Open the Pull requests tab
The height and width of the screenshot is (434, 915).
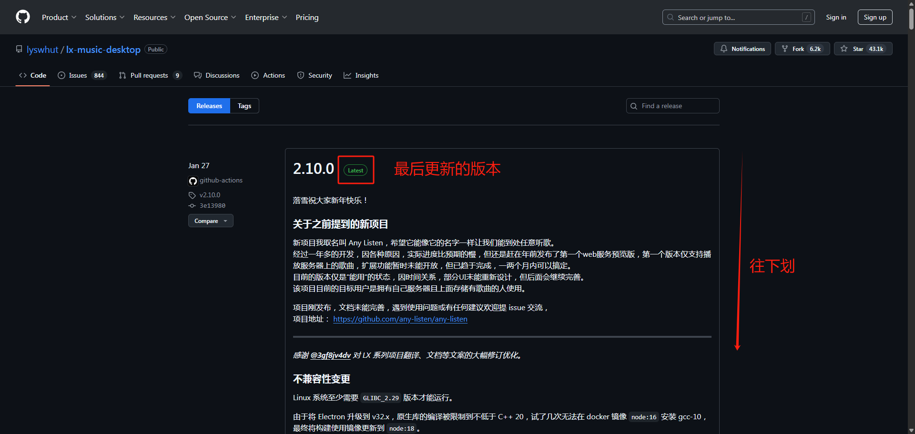coord(149,75)
